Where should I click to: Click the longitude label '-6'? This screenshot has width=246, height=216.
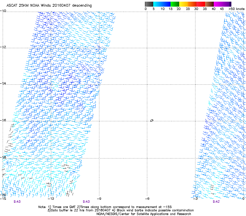click(147, 199)
